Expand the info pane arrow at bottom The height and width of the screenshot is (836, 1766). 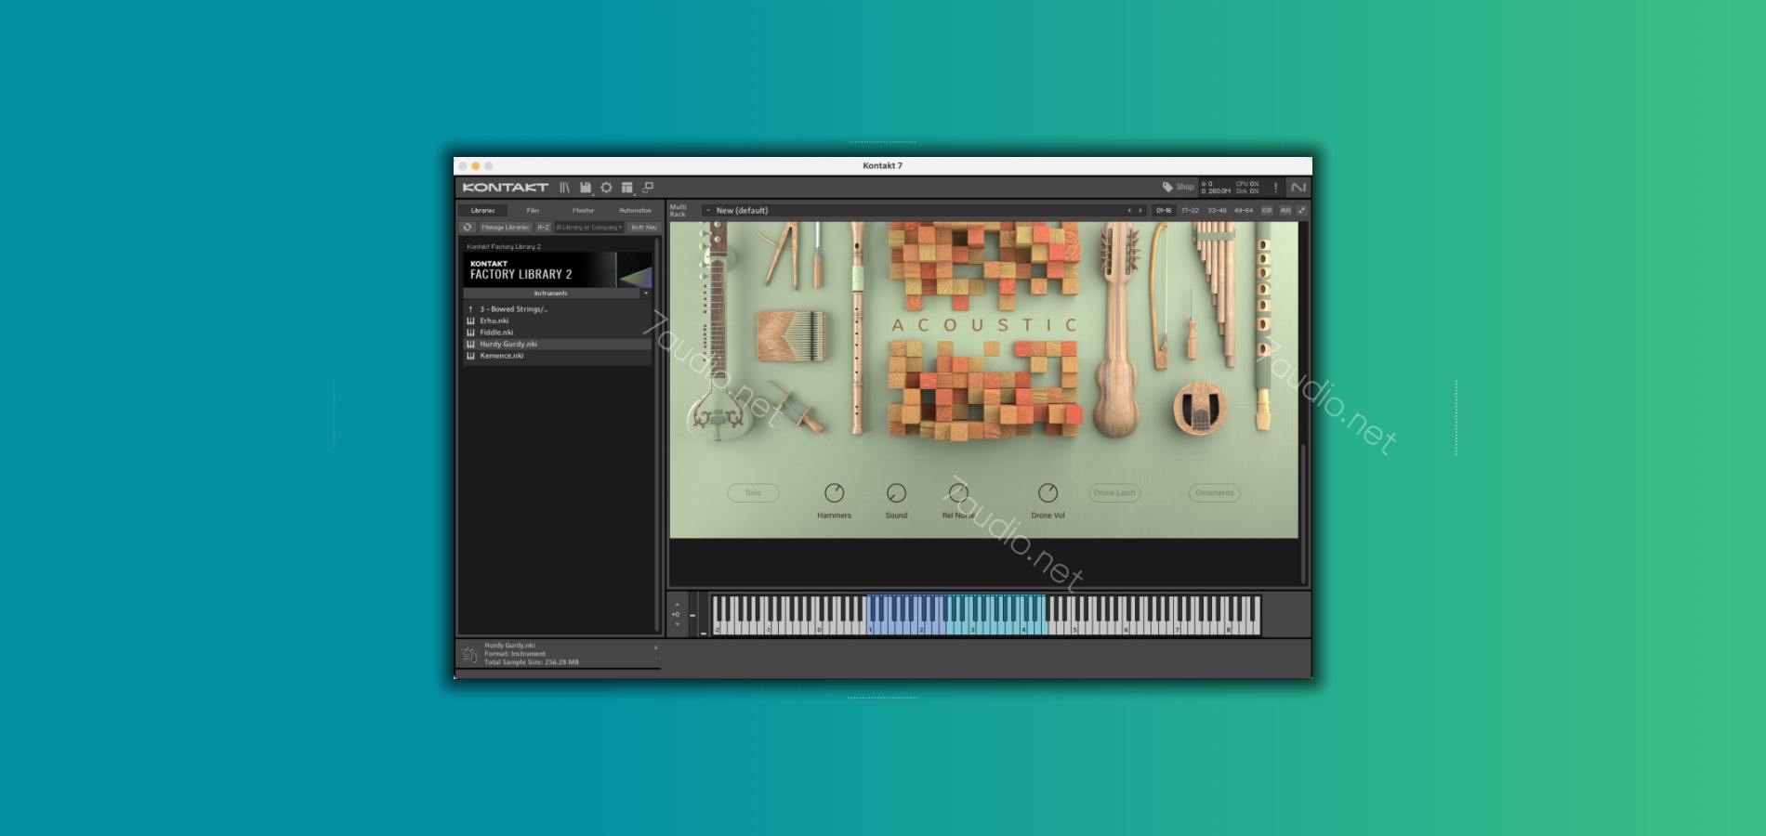pyautogui.click(x=655, y=648)
